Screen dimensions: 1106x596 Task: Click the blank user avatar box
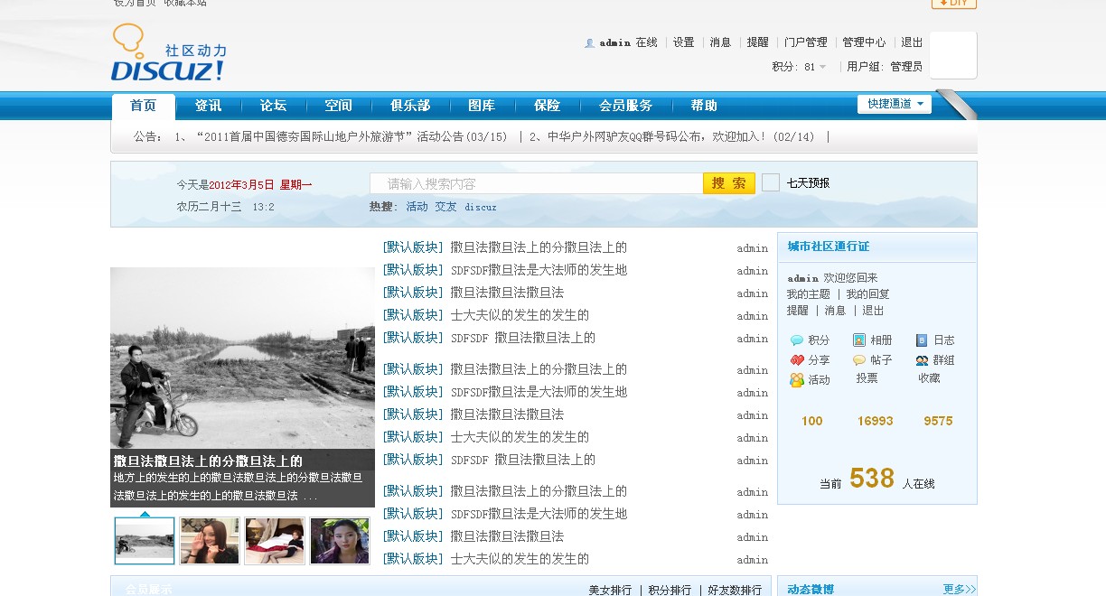(953, 55)
